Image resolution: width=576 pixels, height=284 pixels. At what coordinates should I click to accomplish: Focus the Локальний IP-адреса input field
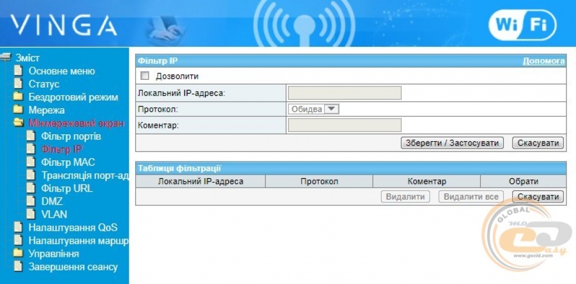pyautogui.click(x=344, y=93)
